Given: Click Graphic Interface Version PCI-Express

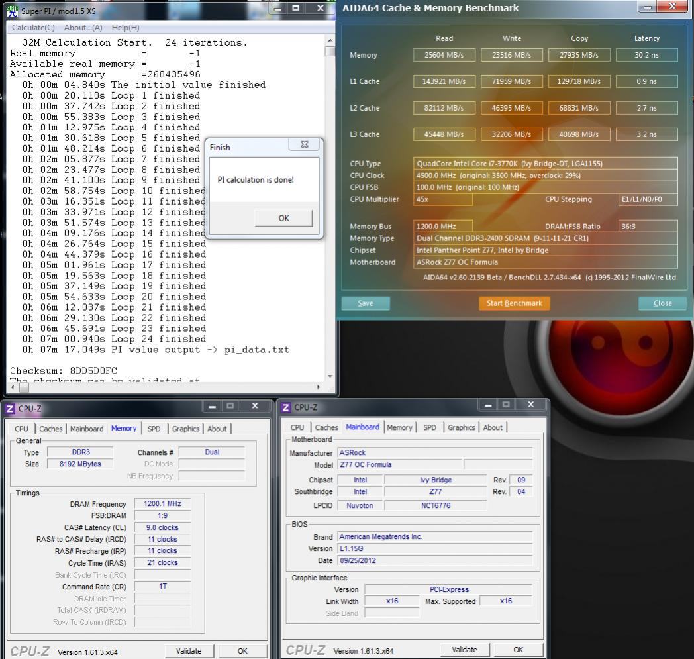Looking at the screenshot, I should pos(449,589).
